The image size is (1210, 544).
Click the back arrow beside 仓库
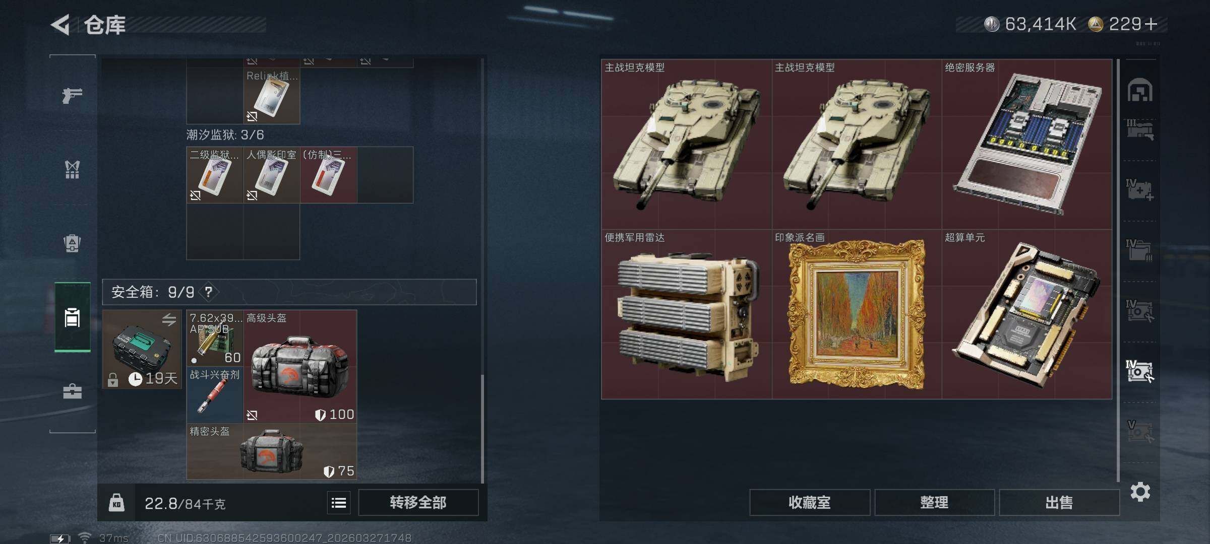(x=60, y=25)
